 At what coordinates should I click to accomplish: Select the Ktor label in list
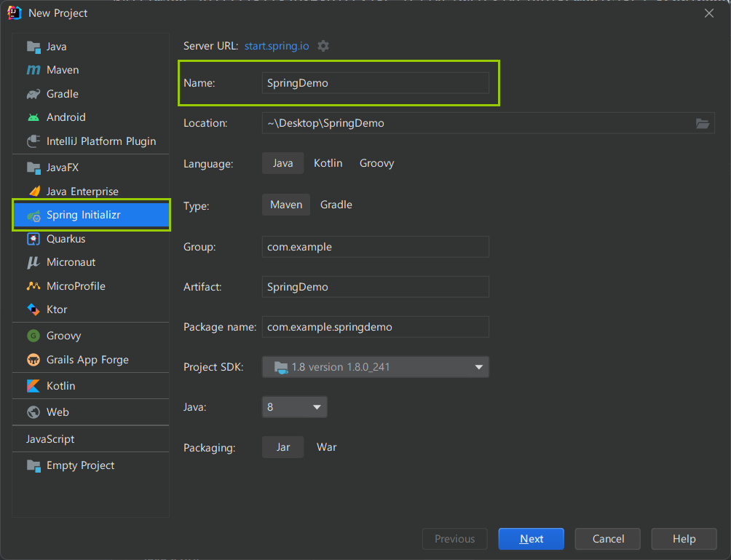pos(57,309)
